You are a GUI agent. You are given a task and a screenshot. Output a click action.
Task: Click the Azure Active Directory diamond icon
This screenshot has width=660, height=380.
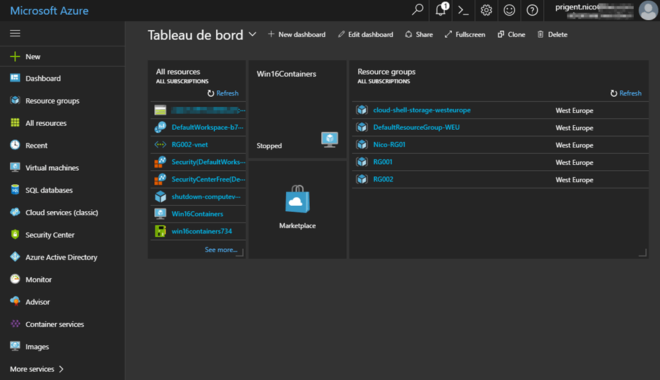click(15, 257)
